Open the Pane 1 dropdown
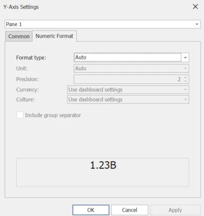Screen dimensions: 204x216 click(x=102, y=24)
